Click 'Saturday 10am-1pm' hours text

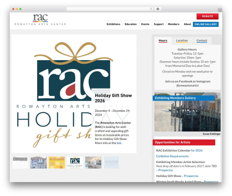click(x=187, y=57)
